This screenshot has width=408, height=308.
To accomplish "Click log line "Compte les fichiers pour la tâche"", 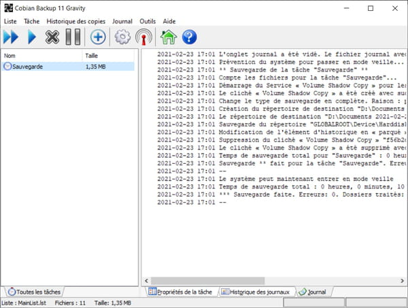I will pos(277,78).
